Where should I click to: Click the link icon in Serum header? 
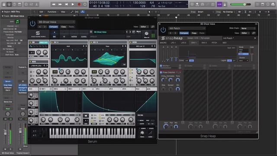153,27
